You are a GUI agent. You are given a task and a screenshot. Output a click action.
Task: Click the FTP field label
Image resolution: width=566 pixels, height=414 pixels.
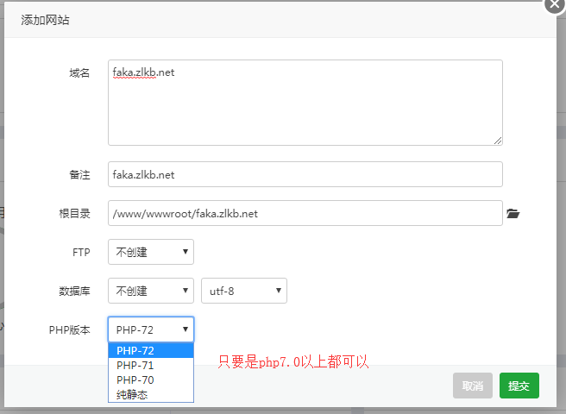pyautogui.click(x=81, y=252)
